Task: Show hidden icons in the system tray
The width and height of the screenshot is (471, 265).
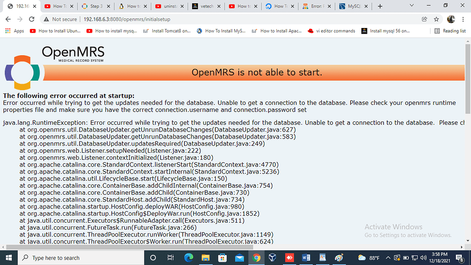Action: point(388,258)
